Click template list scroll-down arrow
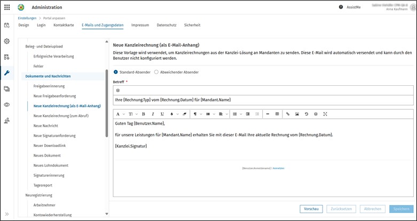Image resolution: width=417 pixels, height=221 pixels. click(x=107, y=214)
